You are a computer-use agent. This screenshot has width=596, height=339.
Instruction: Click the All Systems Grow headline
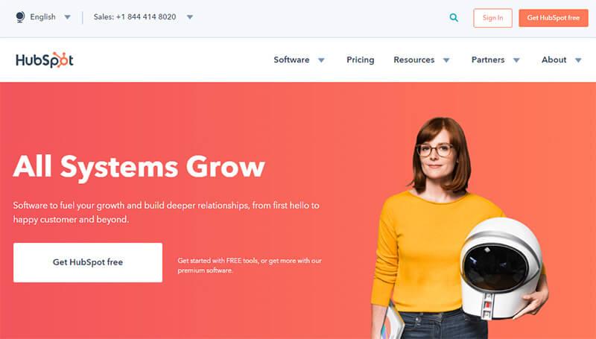[x=139, y=166]
